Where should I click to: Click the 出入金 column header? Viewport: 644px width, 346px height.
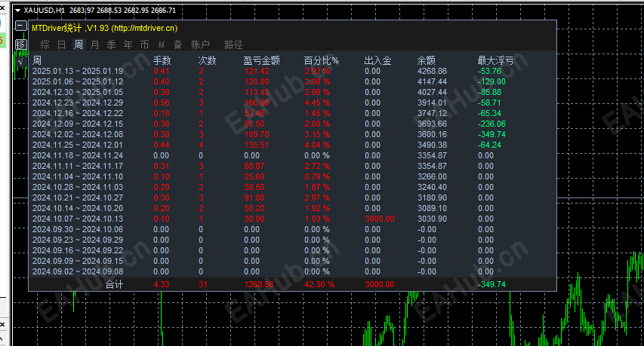377,60
